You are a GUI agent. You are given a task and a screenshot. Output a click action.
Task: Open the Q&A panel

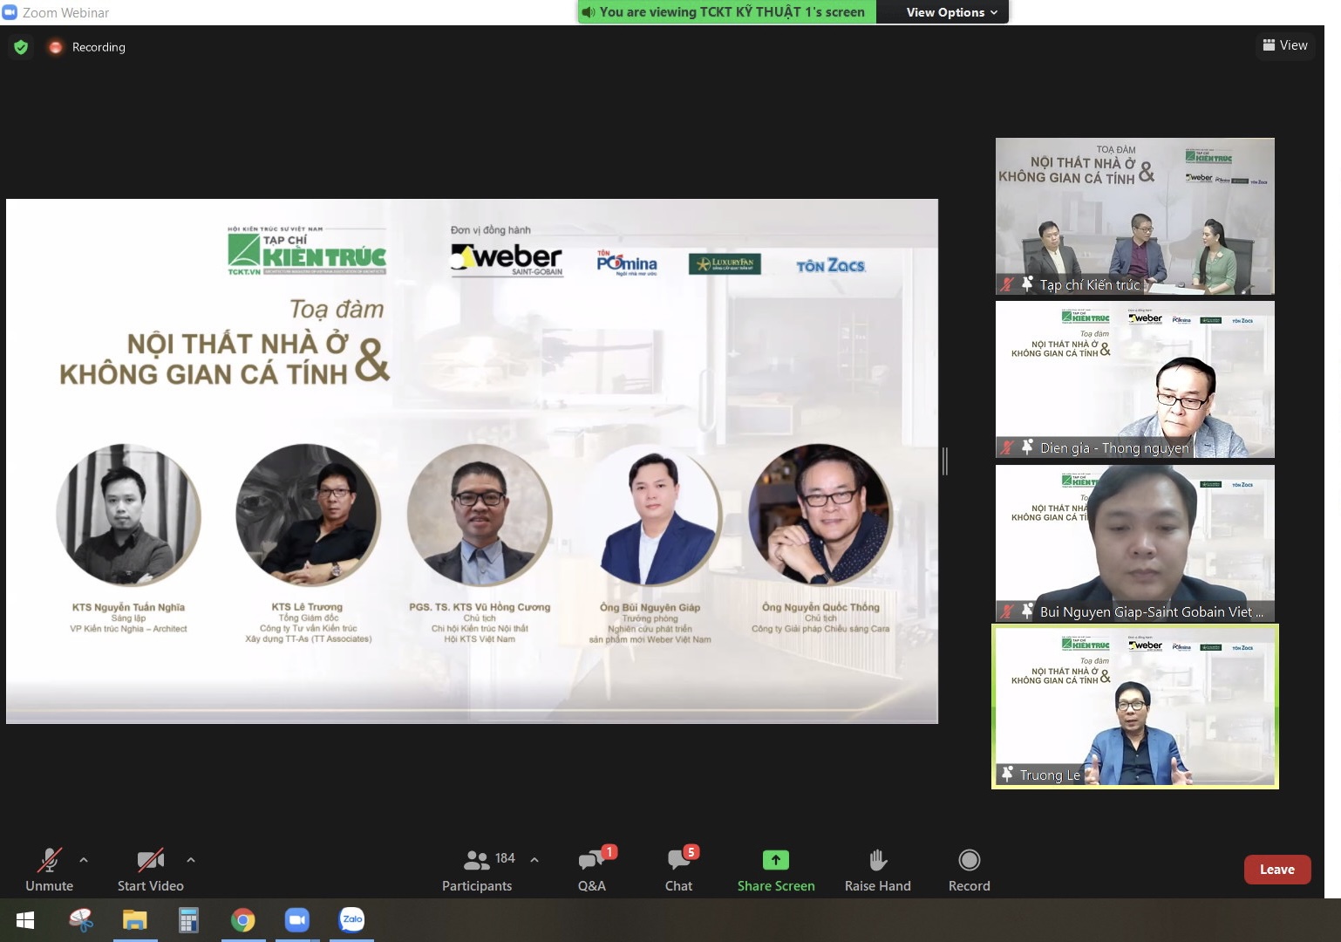pyautogui.click(x=592, y=870)
